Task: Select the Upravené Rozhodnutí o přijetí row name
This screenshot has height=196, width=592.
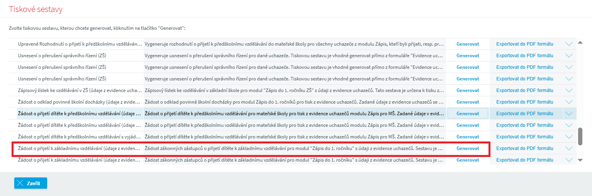Action: pyautogui.click(x=80, y=44)
